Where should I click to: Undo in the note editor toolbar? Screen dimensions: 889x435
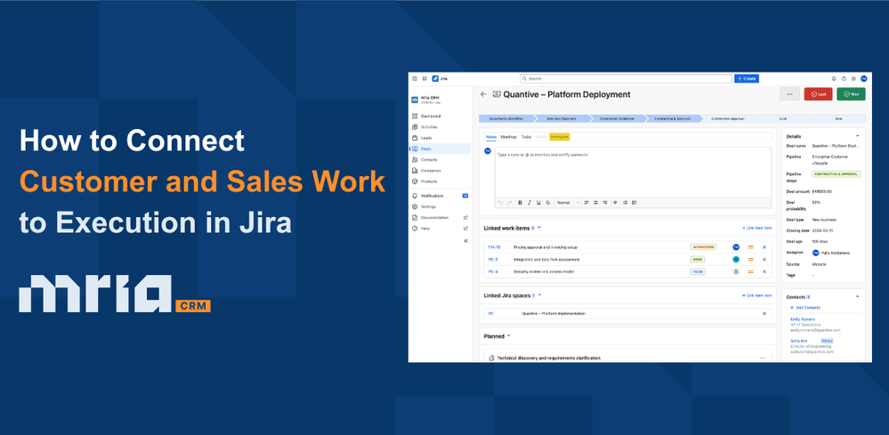(x=500, y=202)
